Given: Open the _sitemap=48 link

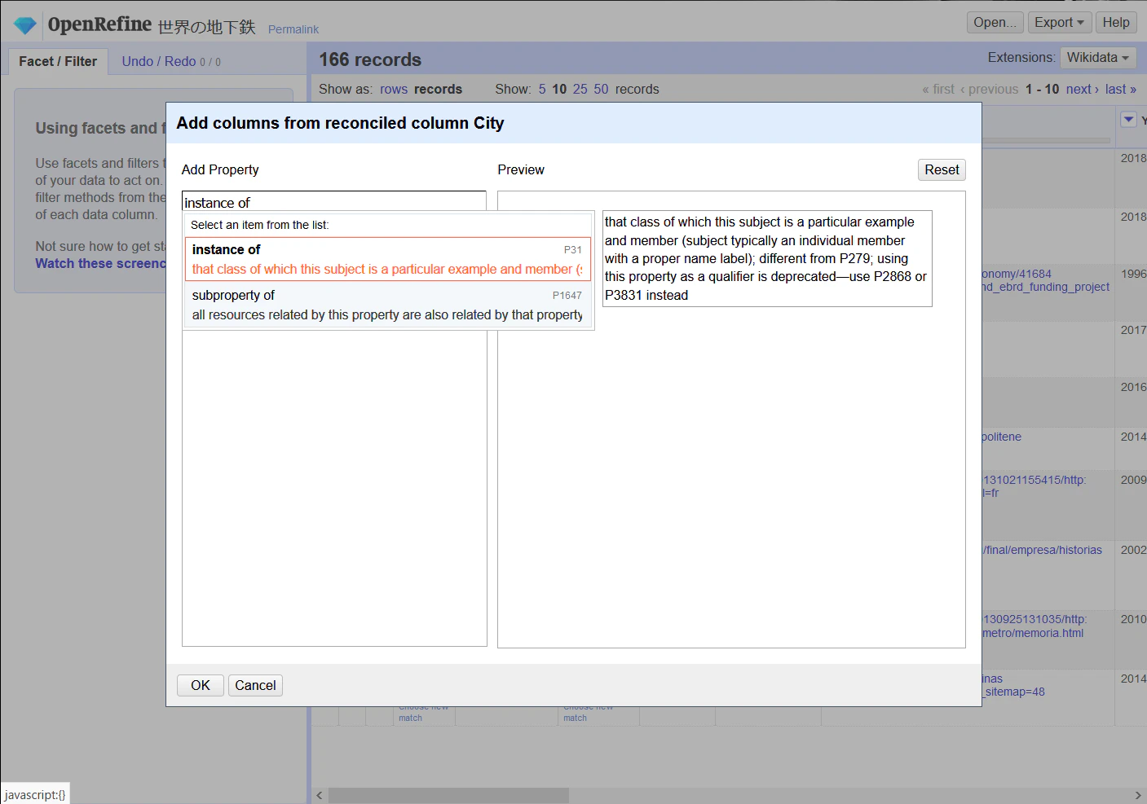Looking at the screenshot, I should coord(1013,692).
